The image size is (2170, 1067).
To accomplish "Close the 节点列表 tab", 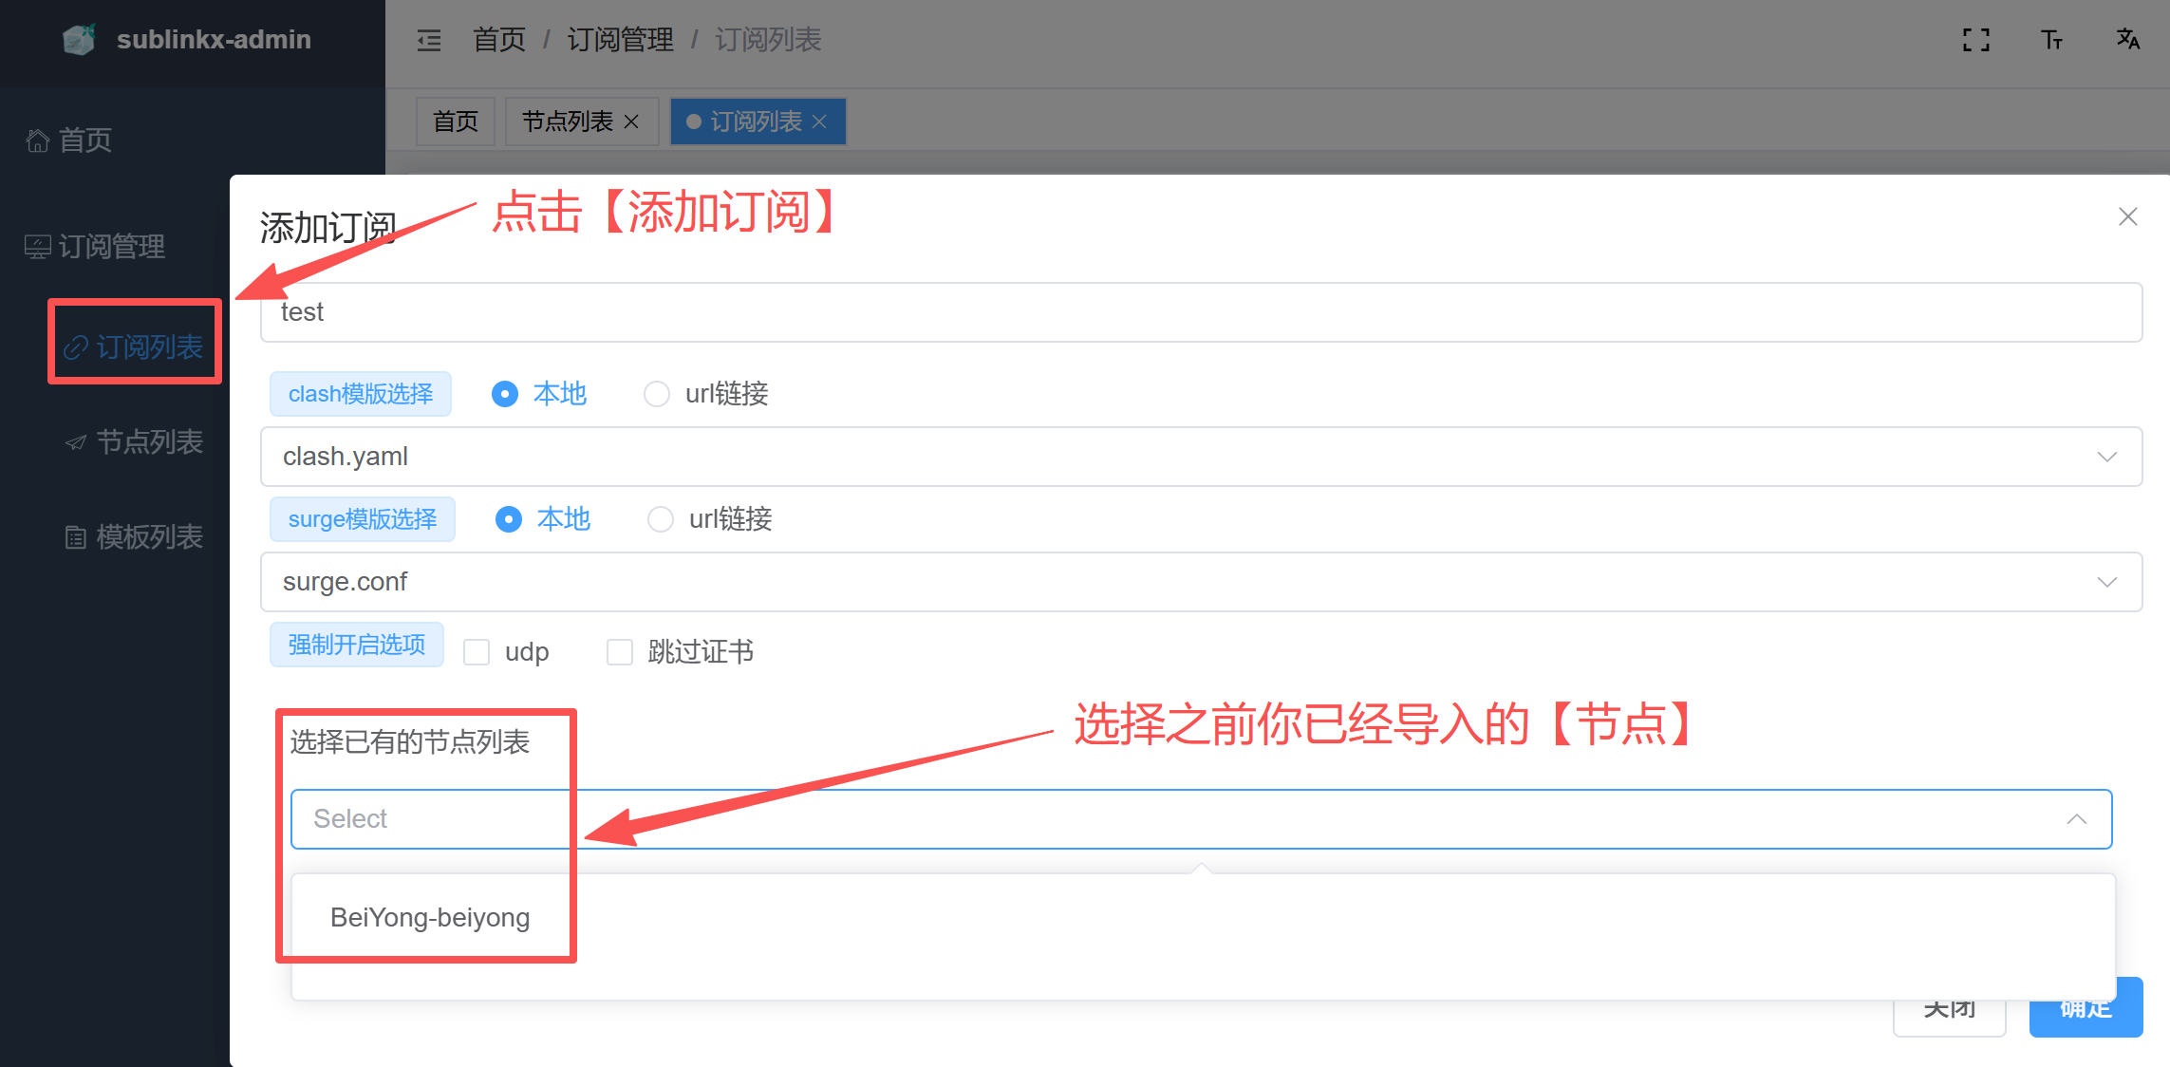I will pos(631,122).
